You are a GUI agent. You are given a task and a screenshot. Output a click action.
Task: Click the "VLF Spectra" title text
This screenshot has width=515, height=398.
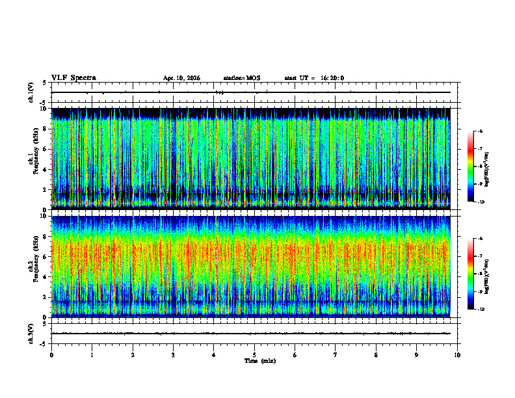[x=73, y=78]
